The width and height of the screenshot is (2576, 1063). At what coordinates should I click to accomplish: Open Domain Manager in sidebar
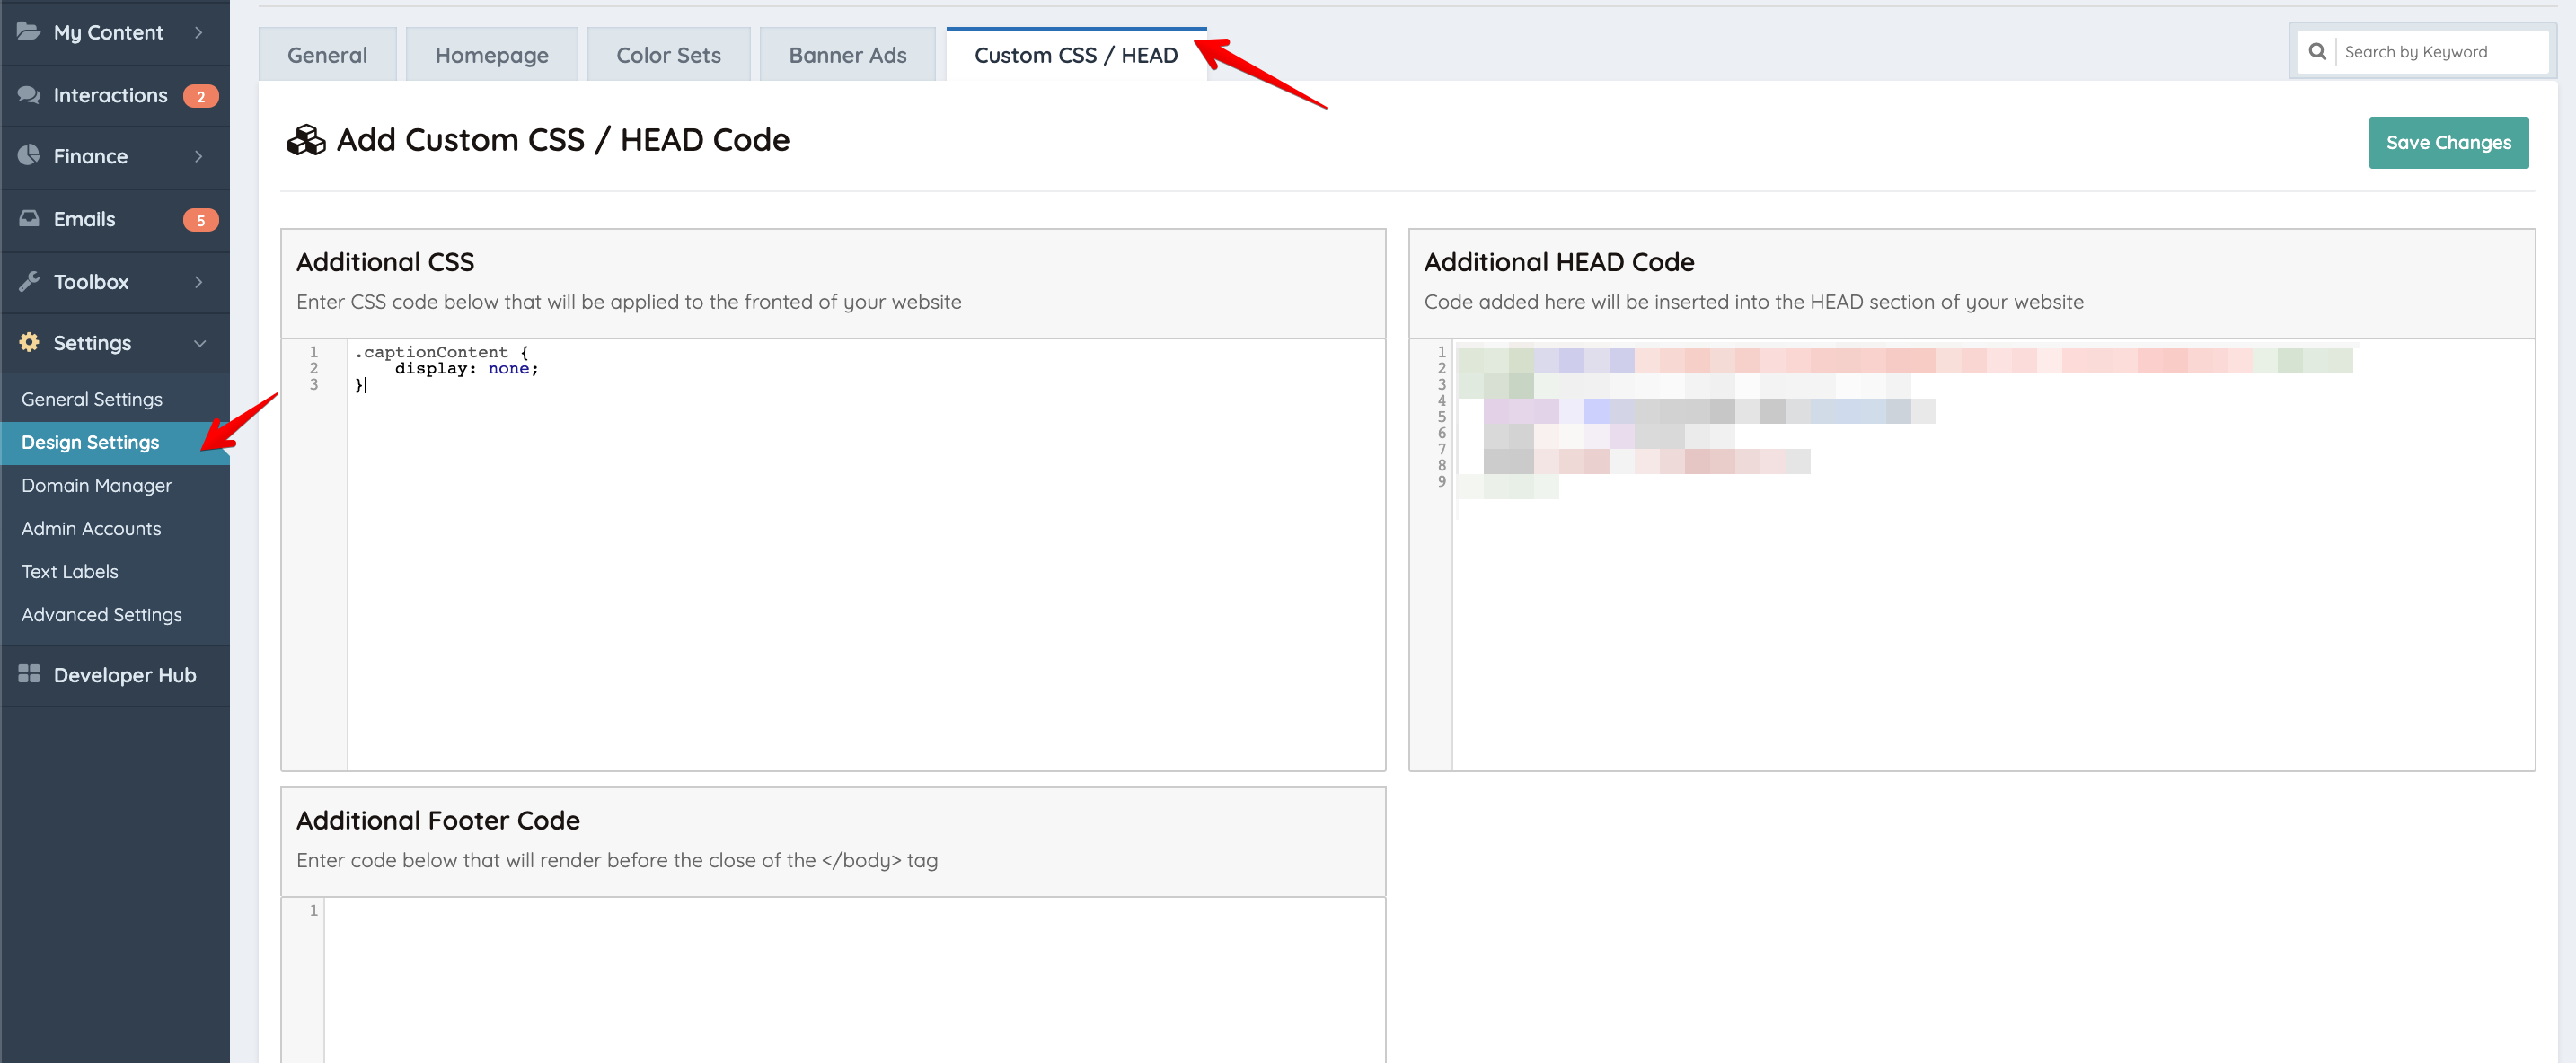pos(96,485)
